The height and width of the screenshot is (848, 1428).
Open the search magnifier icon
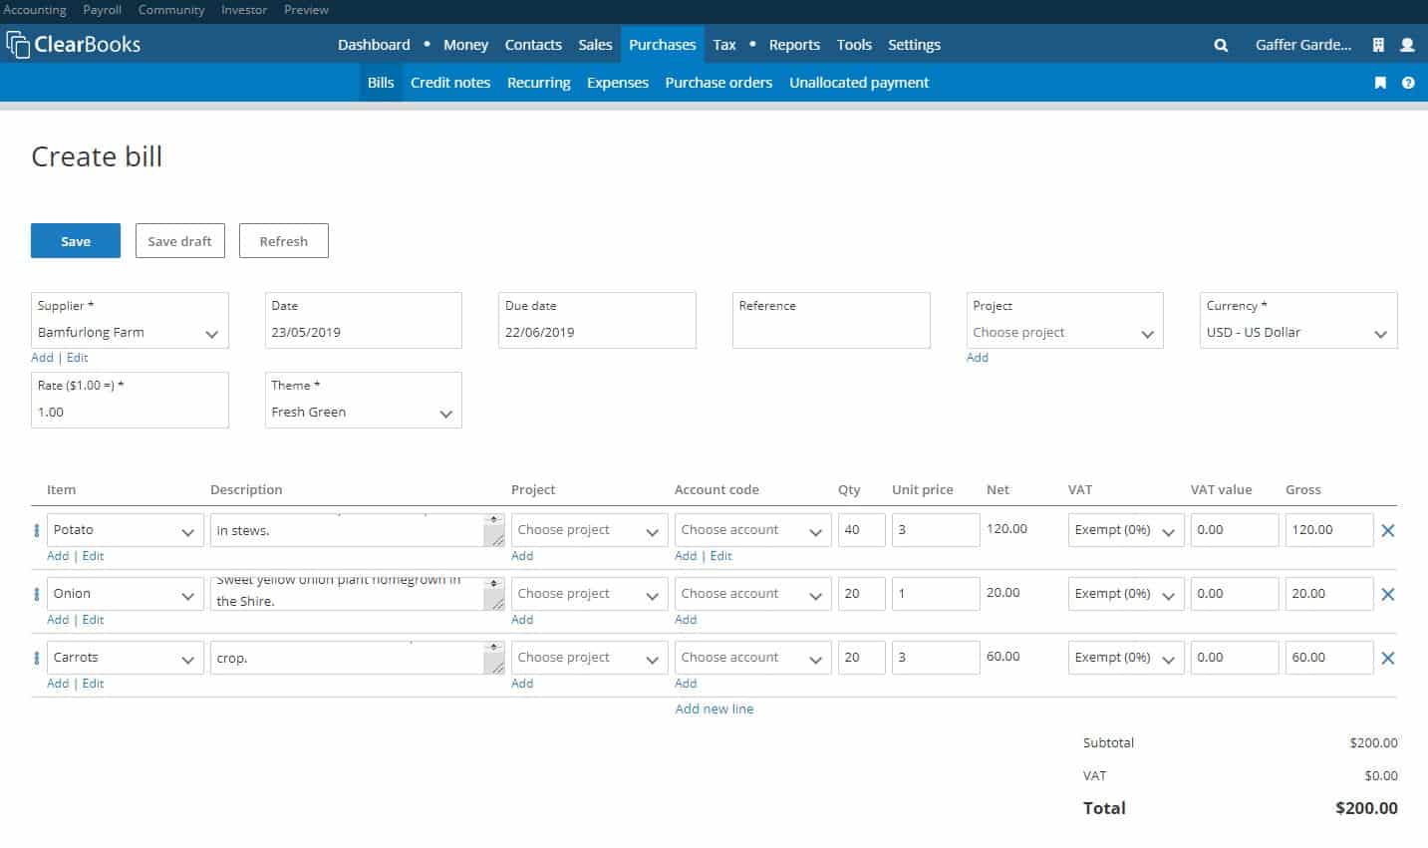tap(1221, 45)
